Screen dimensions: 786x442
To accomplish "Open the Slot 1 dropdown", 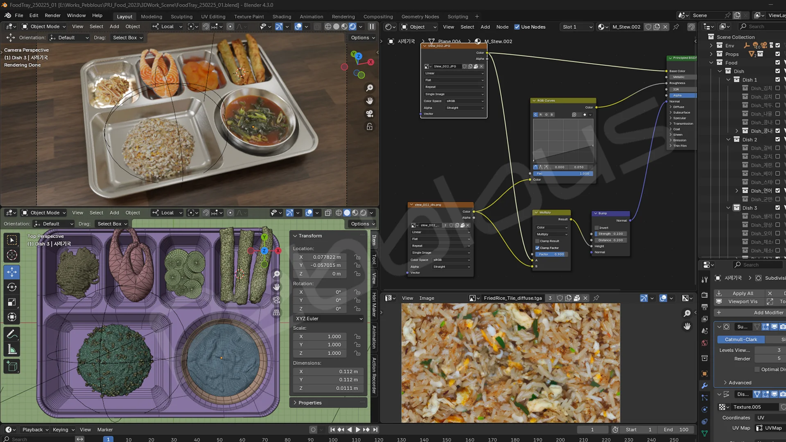I will point(577,27).
